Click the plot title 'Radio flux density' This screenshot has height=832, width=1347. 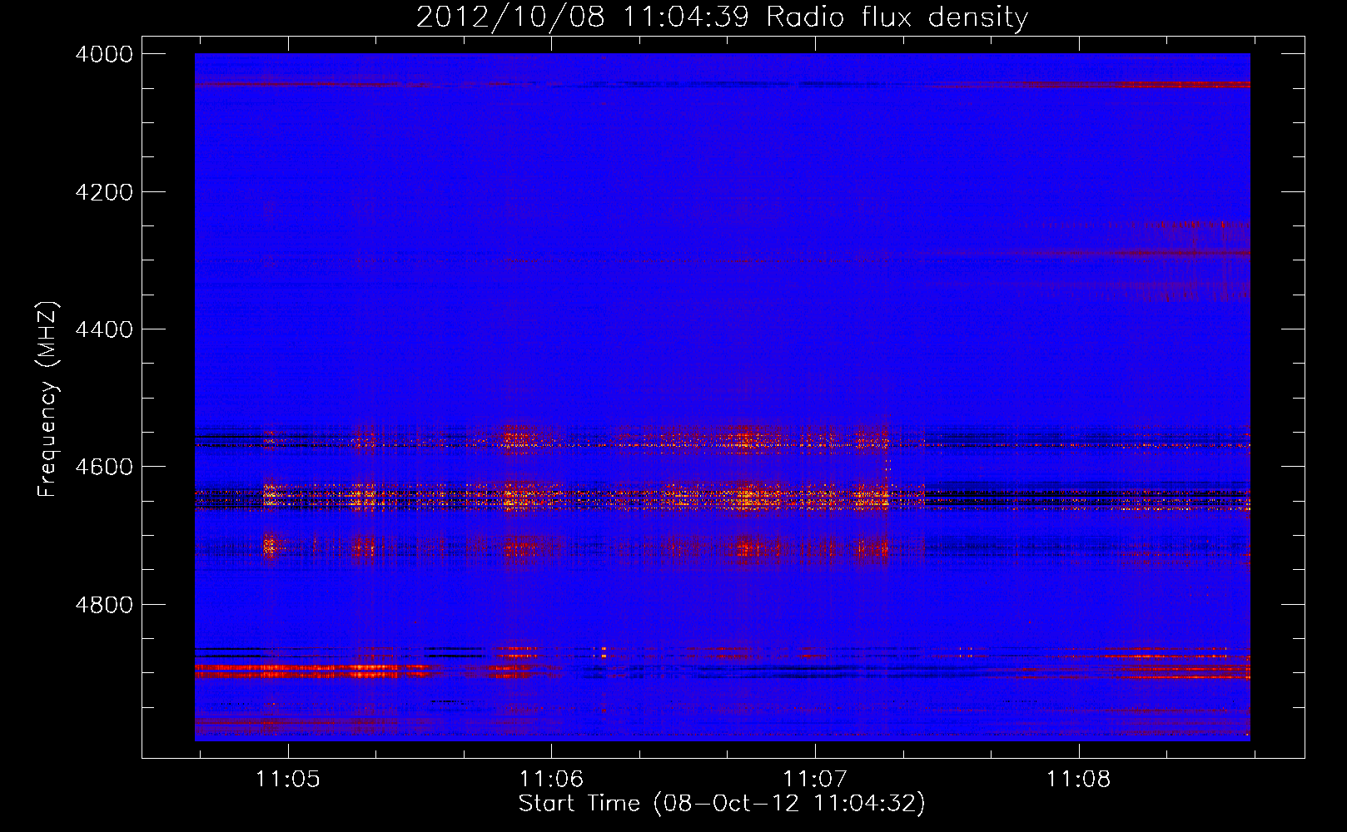tap(897, 17)
